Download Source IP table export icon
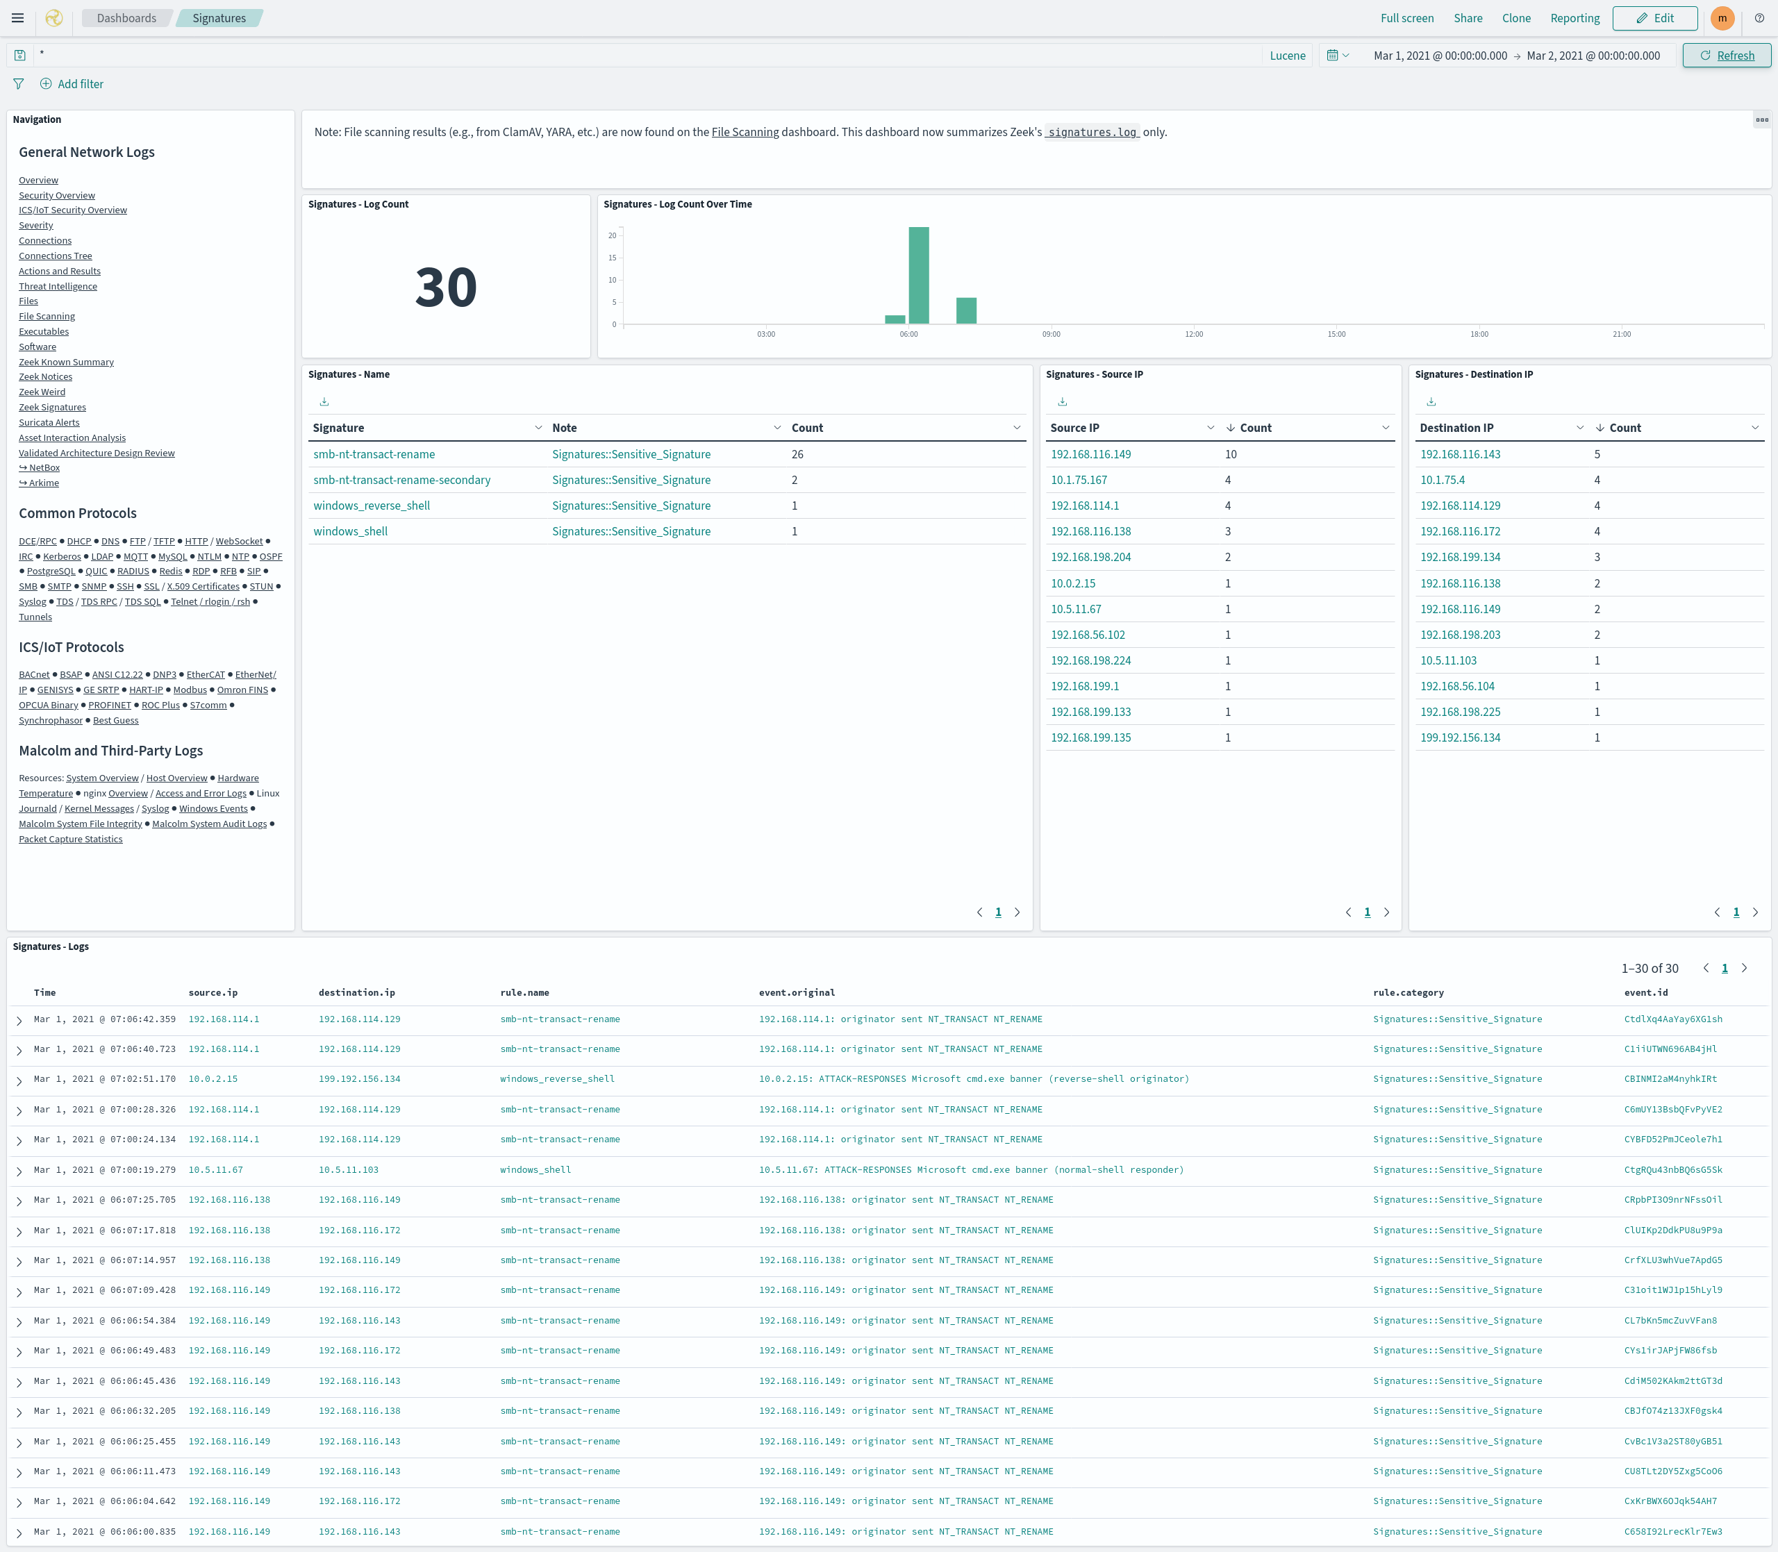This screenshot has height=1552, width=1778. [1062, 402]
